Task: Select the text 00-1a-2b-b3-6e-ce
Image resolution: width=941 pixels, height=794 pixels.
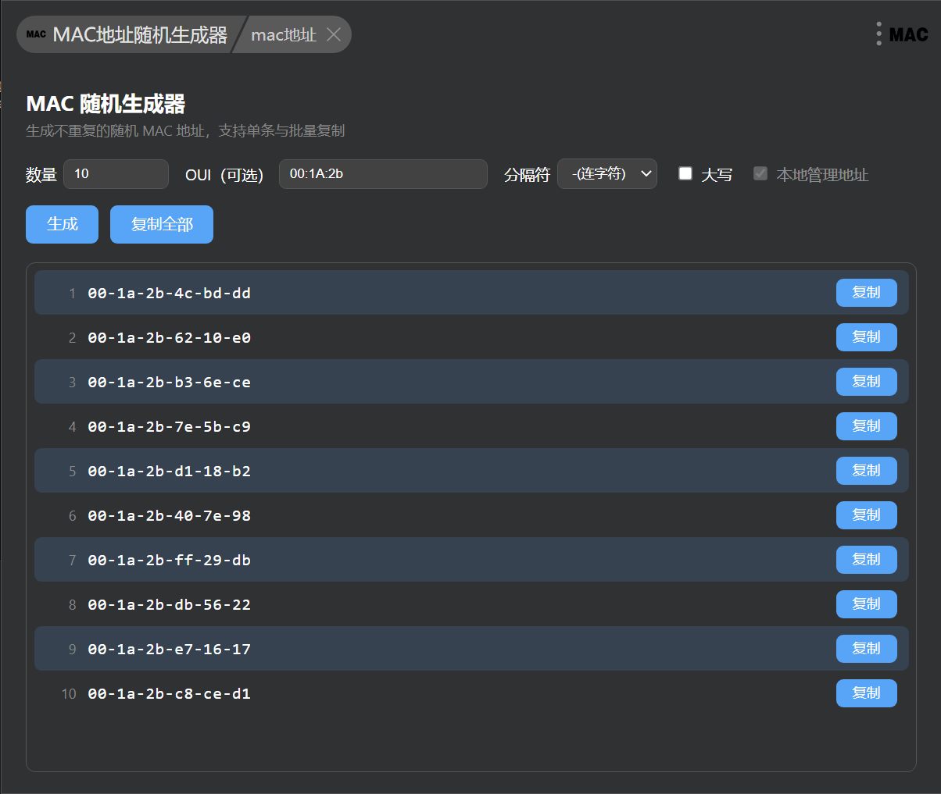Action: pyautogui.click(x=169, y=383)
